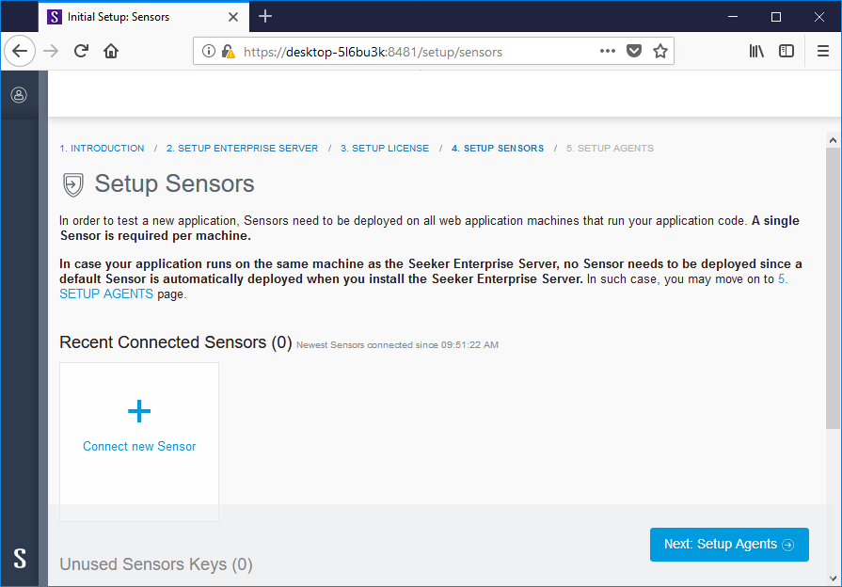Image resolution: width=842 pixels, height=587 pixels.
Task: Click the user profile icon in the left sidebar
Action: point(19,94)
